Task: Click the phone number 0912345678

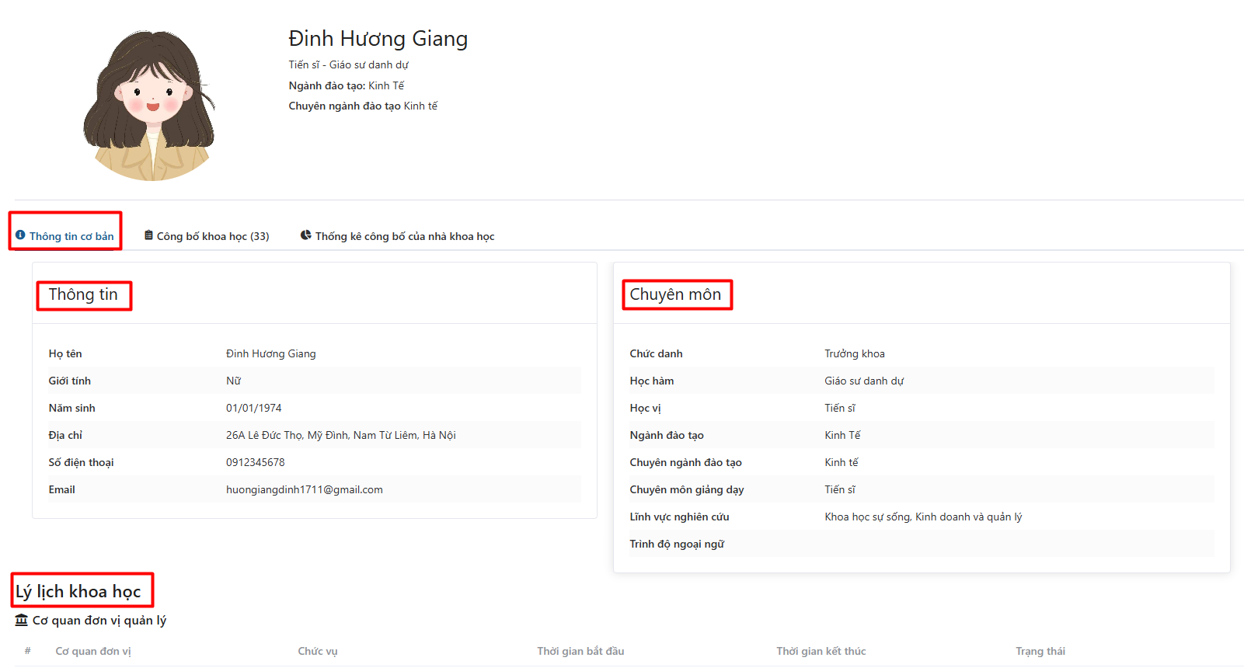Action: pos(255,462)
